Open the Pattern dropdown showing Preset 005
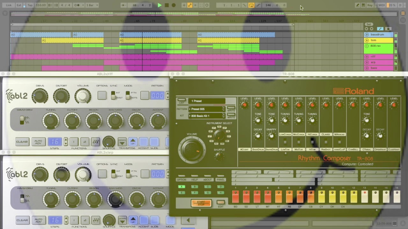The height and width of the screenshot is (229, 408). click(207, 109)
